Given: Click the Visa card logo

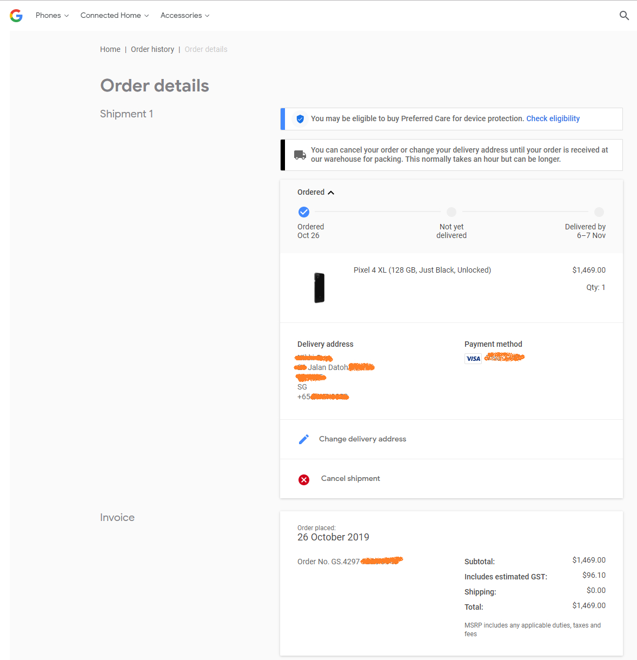Looking at the screenshot, I should pyautogui.click(x=473, y=359).
